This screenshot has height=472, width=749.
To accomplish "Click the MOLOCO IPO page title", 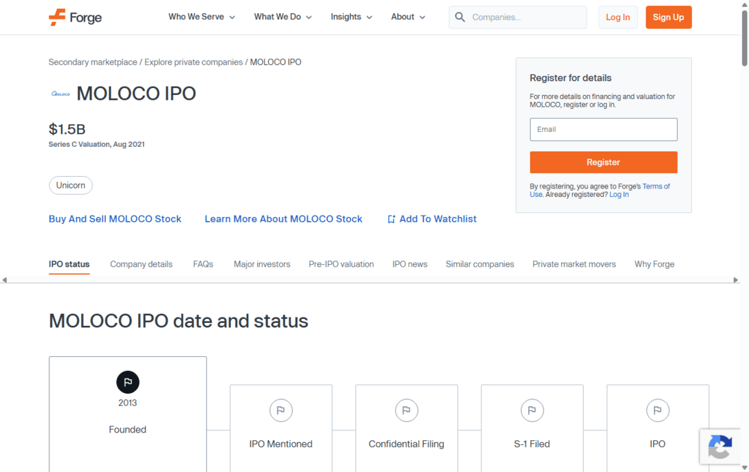I will pyautogui.click(x=136, y=94).
